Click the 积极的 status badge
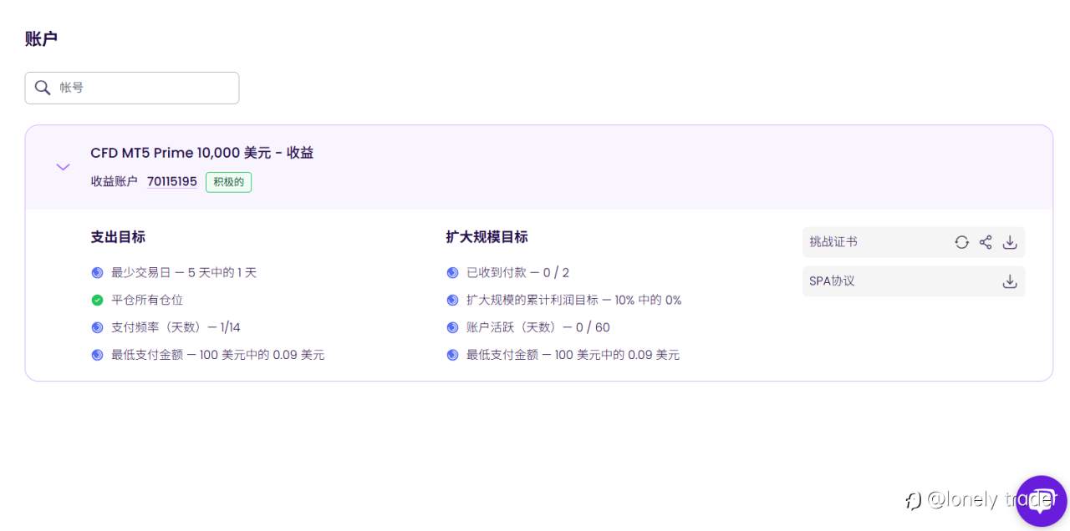 [x=228, y=182]
